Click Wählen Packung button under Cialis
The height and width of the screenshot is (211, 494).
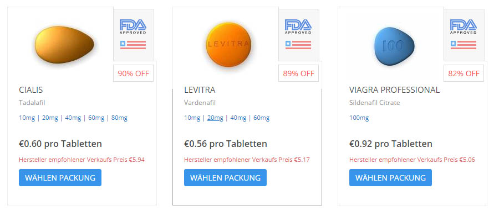60,178
